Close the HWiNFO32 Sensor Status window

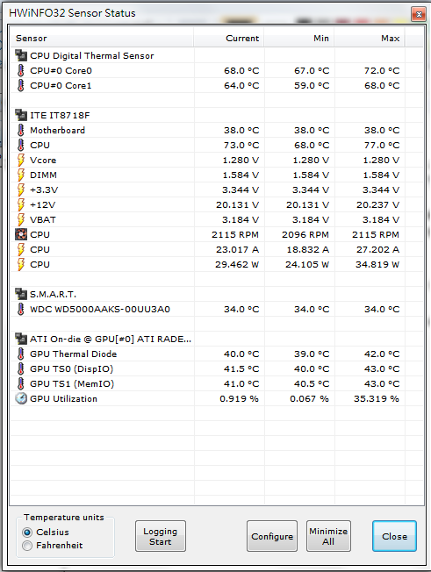pyautogui.click(x=419, y=14)
